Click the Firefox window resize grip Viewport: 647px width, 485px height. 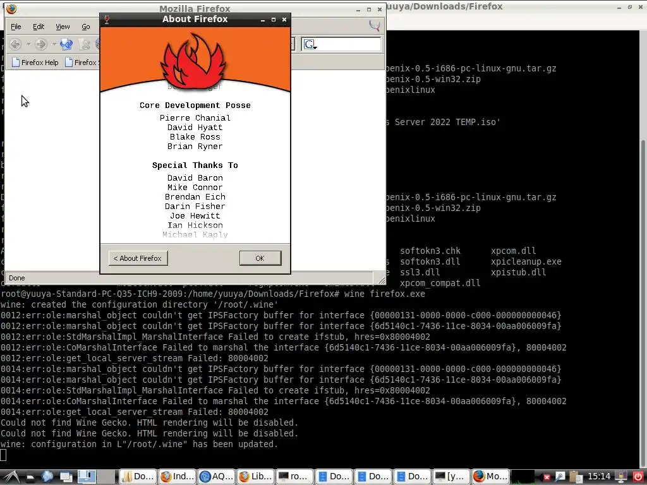tap(381, 280)
